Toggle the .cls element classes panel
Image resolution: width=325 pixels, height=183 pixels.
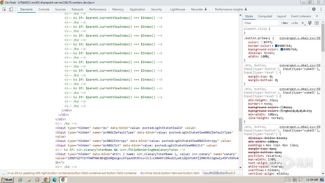coord(294,23)
